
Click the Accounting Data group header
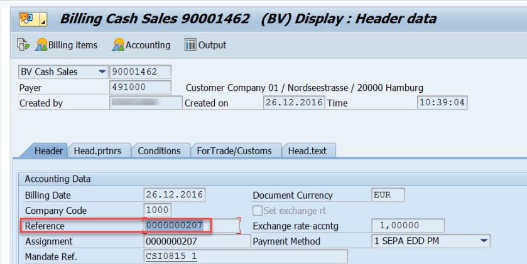click(x=57, y=179)
